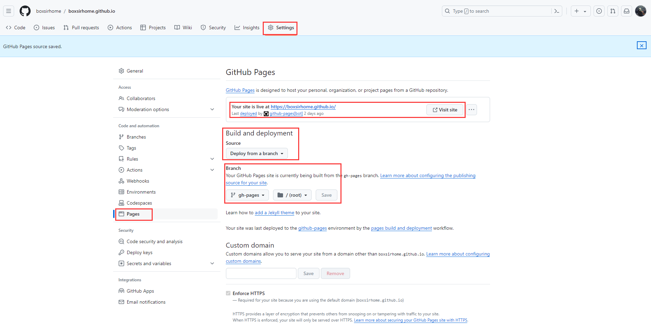
Task: Open the Security tab
Action: tap(213, 28)
